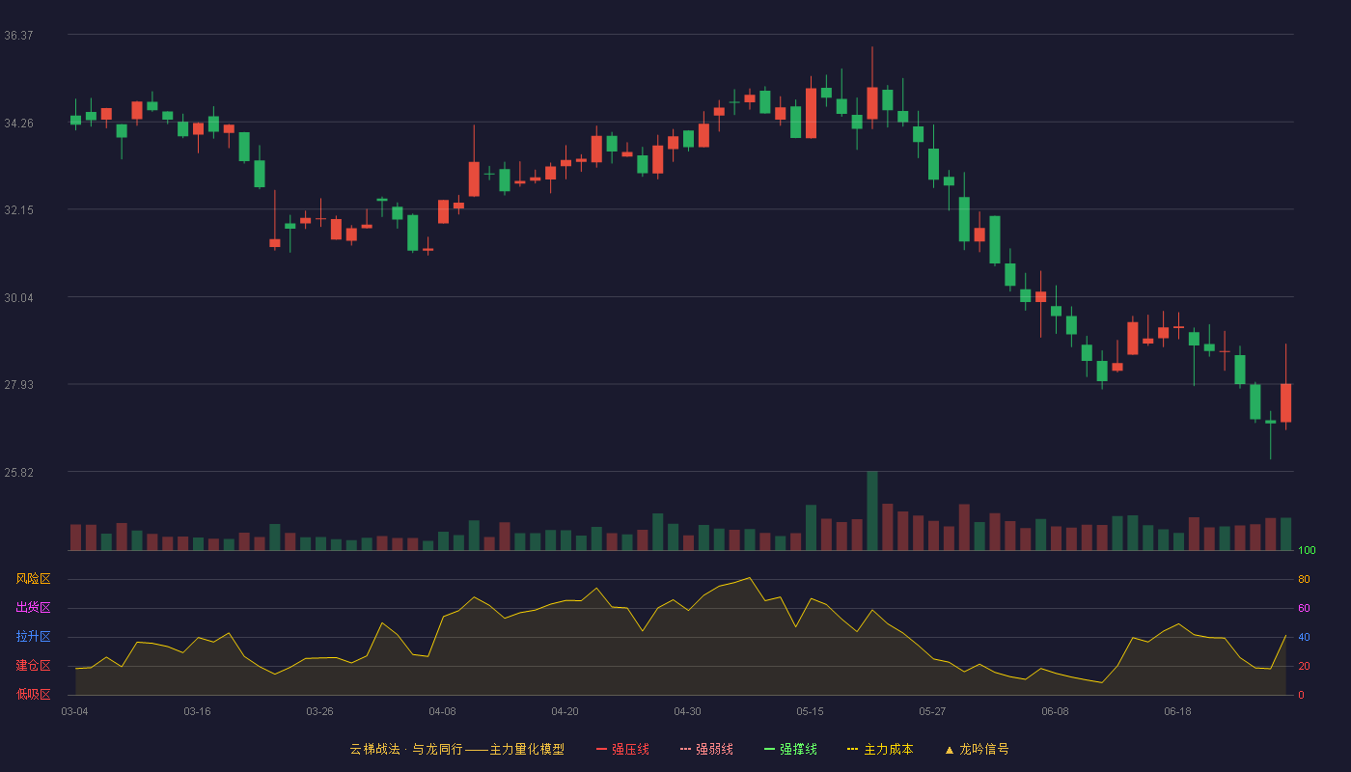Click the 36.37 price axis label
Image resolution: width=1351 pixels, height=772 pixels.
pyautogui.click(x=18, y=36)
